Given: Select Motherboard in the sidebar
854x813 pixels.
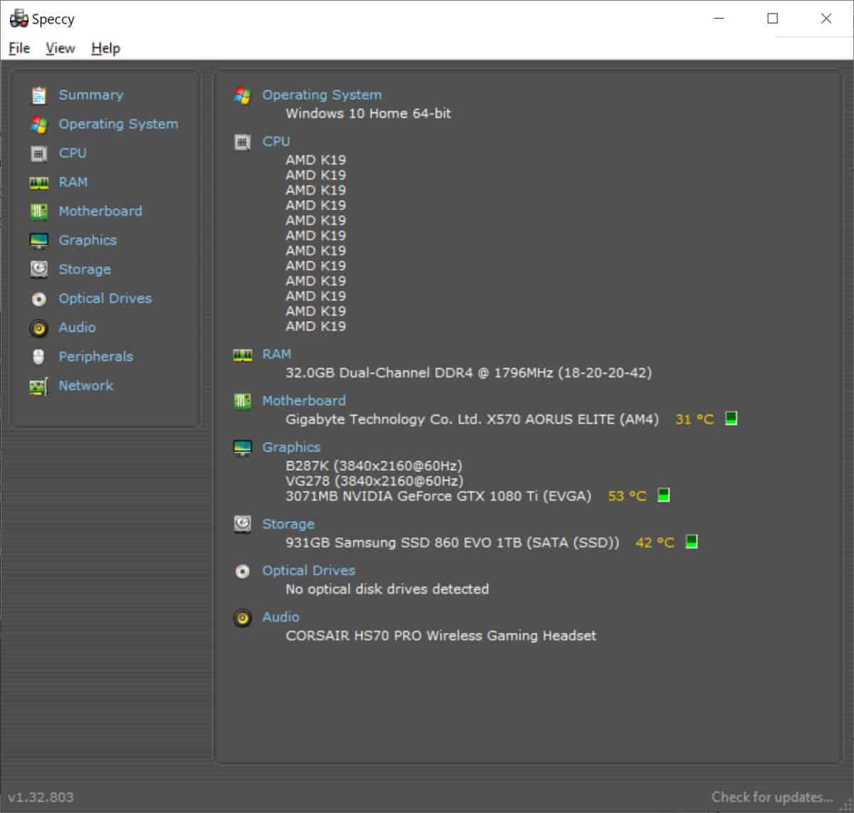Looking at the screenshot, I should click(x=100, y=211).
